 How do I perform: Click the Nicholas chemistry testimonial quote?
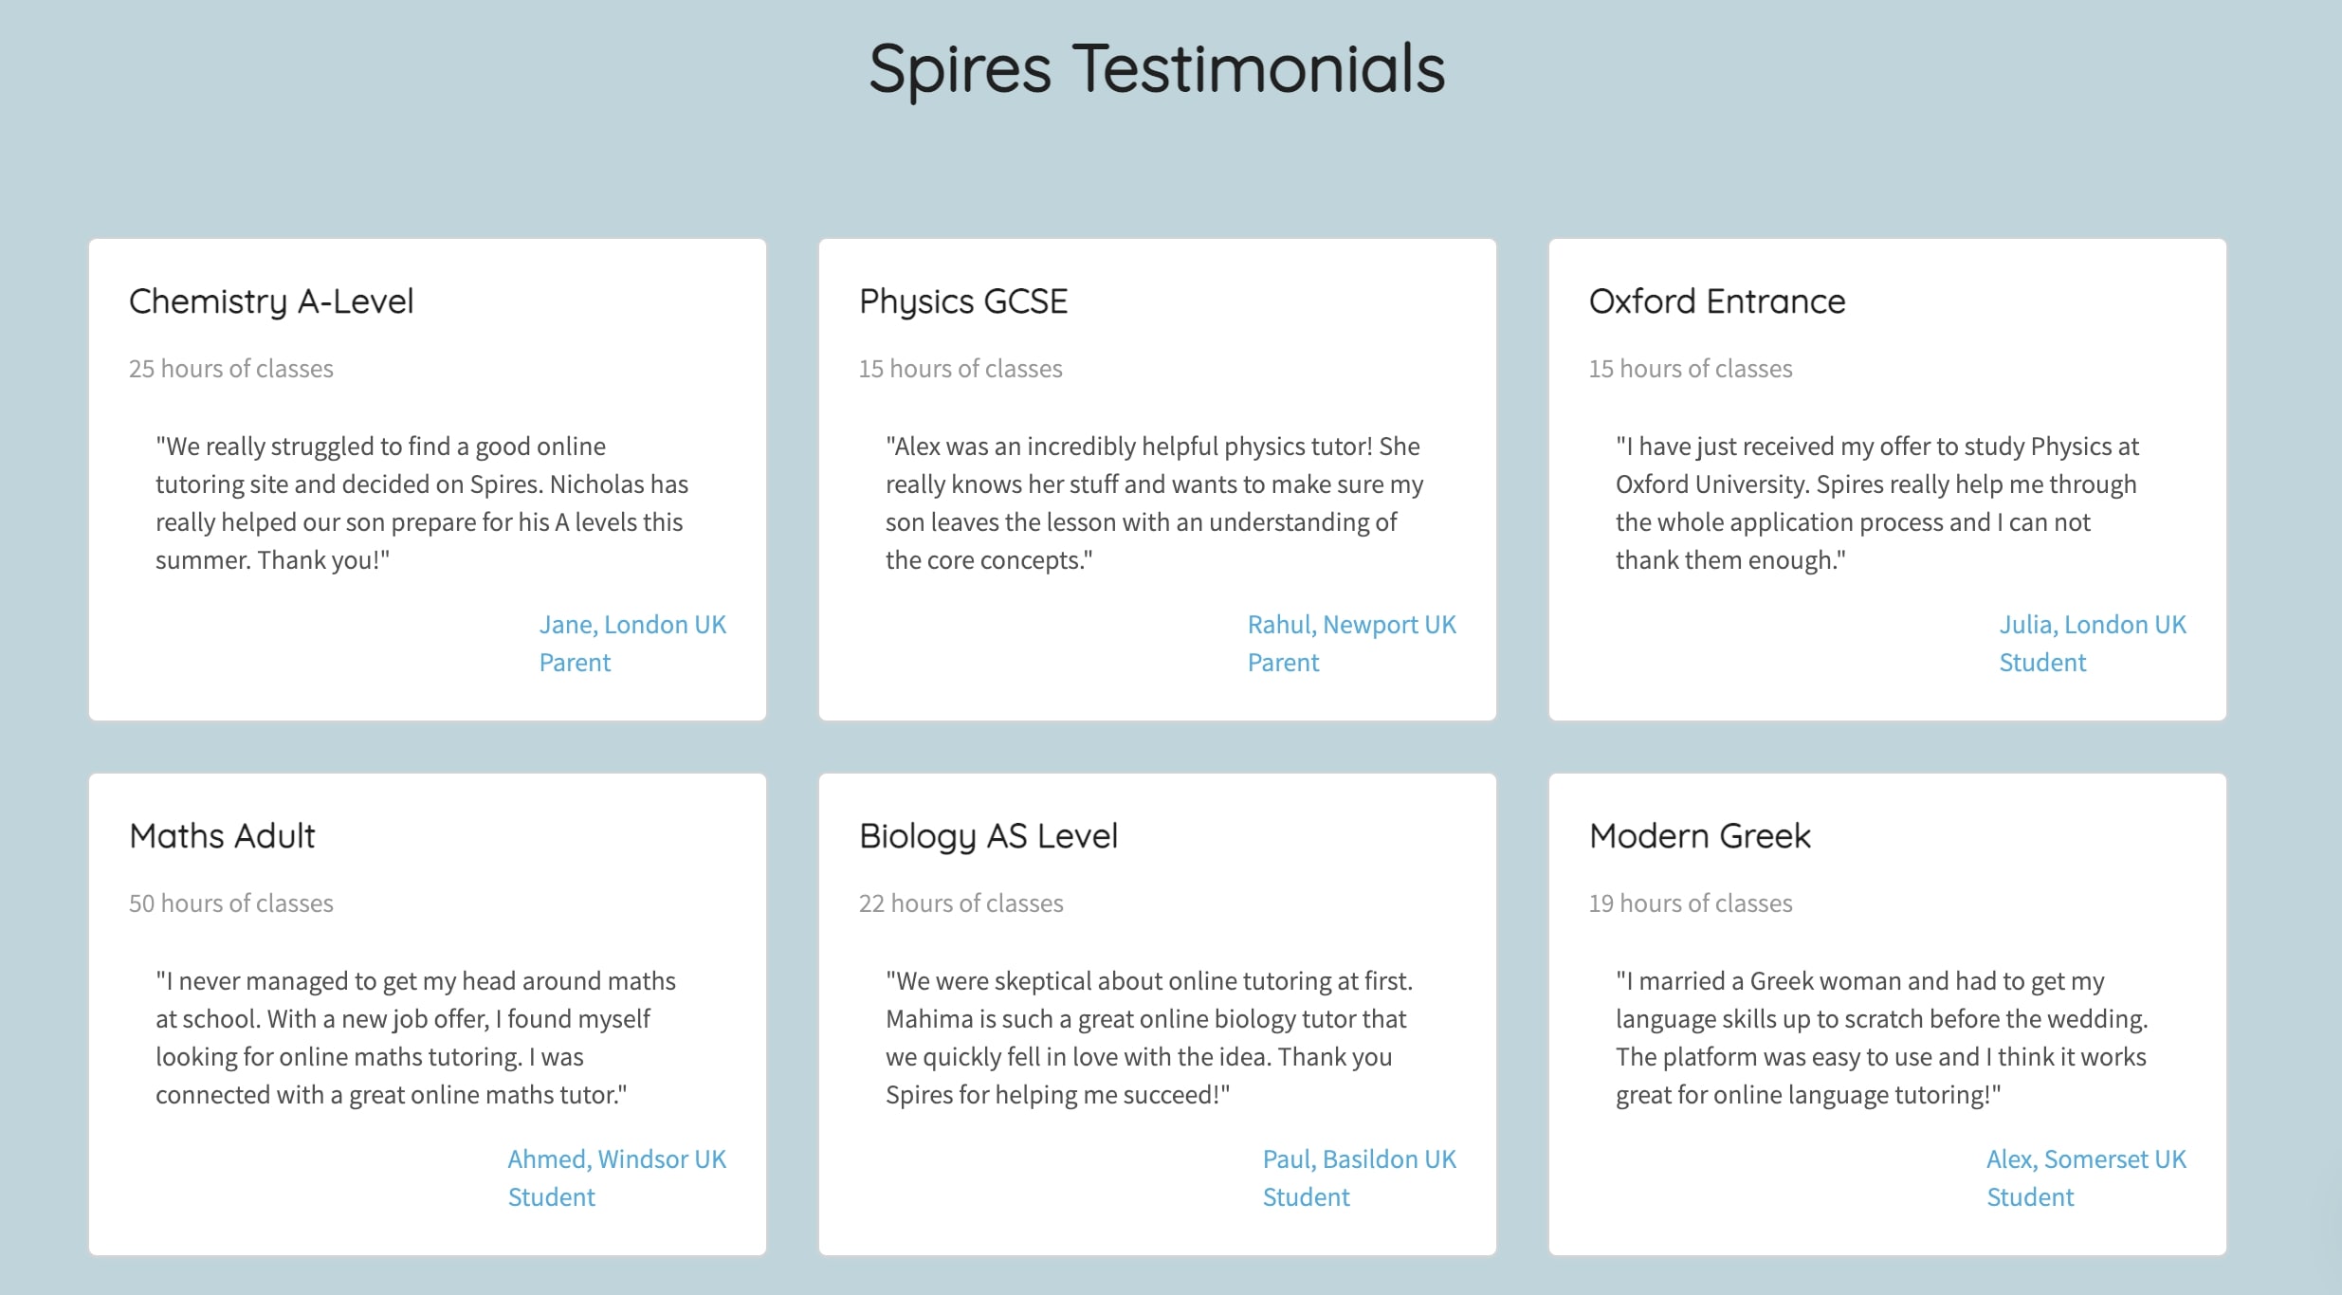coord(422,503)
